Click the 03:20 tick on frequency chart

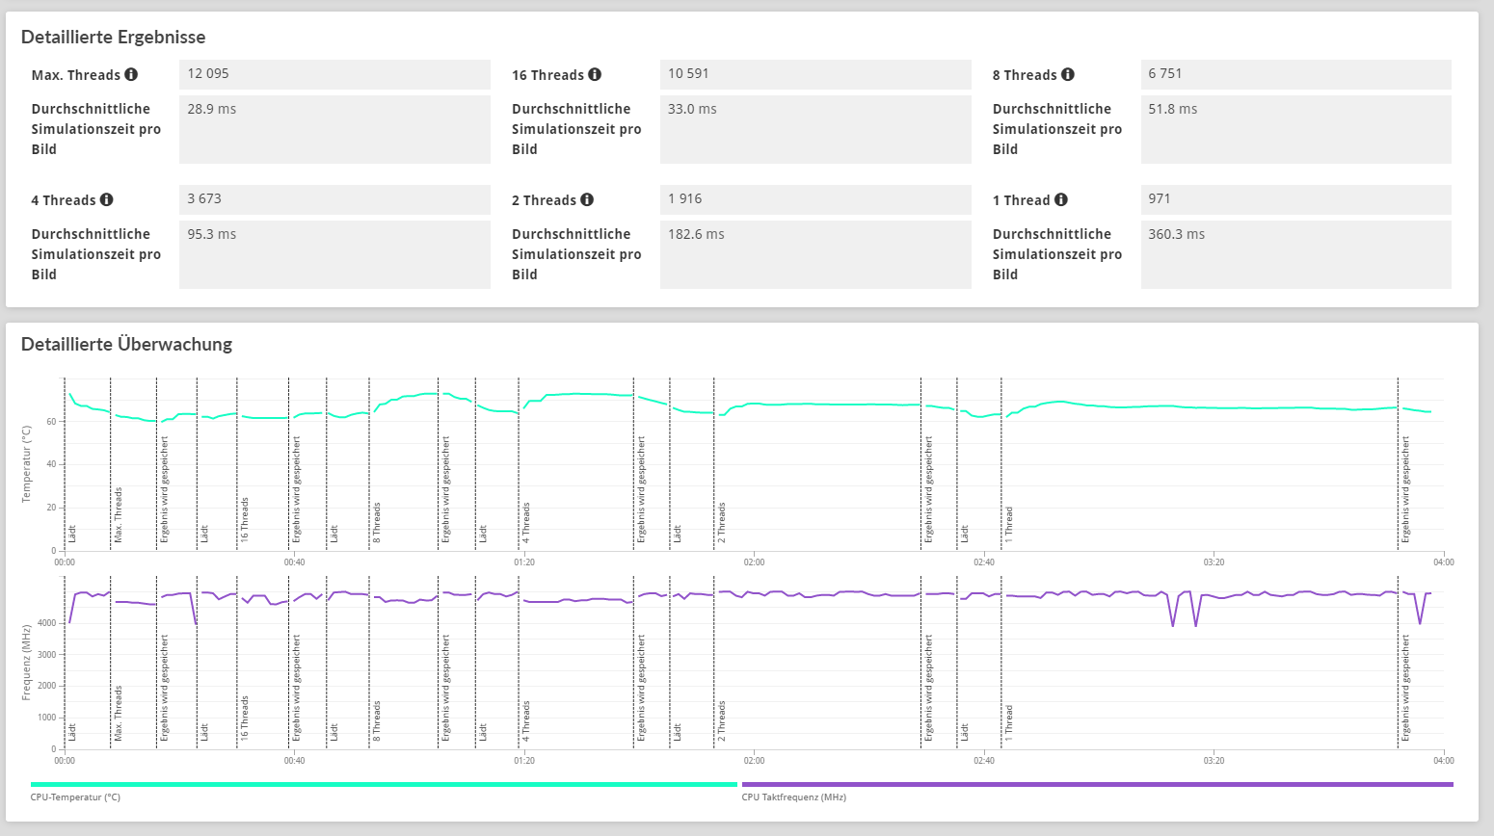coord(1214,761)
